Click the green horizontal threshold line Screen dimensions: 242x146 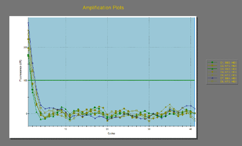pos(111,80)
